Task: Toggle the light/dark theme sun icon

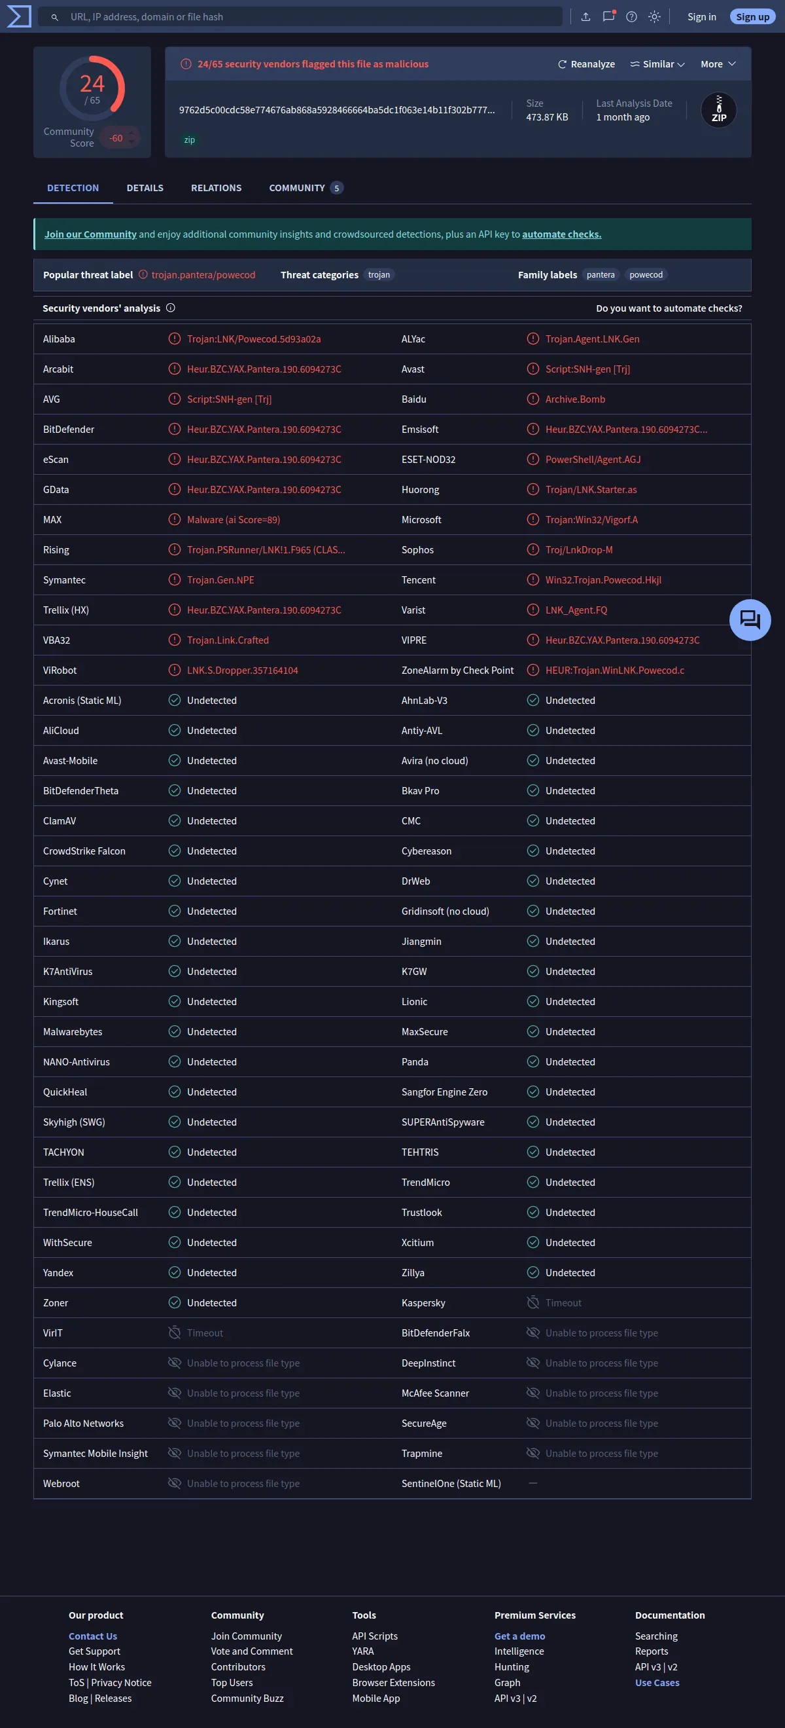Action: click(654, 17)
